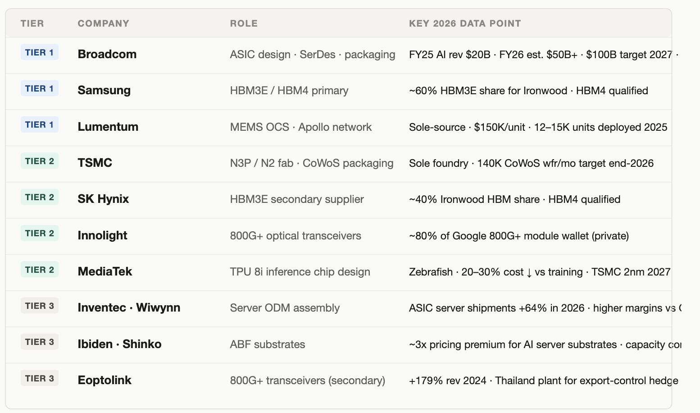Click "~60% HBM3E share for Ironwood" data
This screenshot has width=700, height=413.
tap(488, 91)
